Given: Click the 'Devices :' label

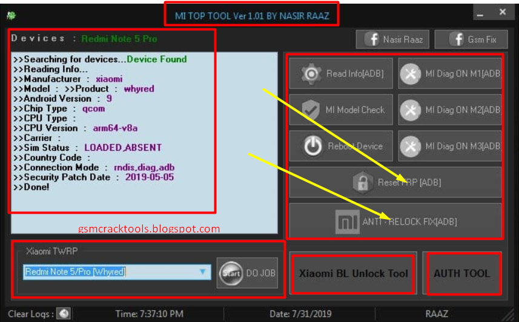Looking at the screenshot, I should [44, 38].
